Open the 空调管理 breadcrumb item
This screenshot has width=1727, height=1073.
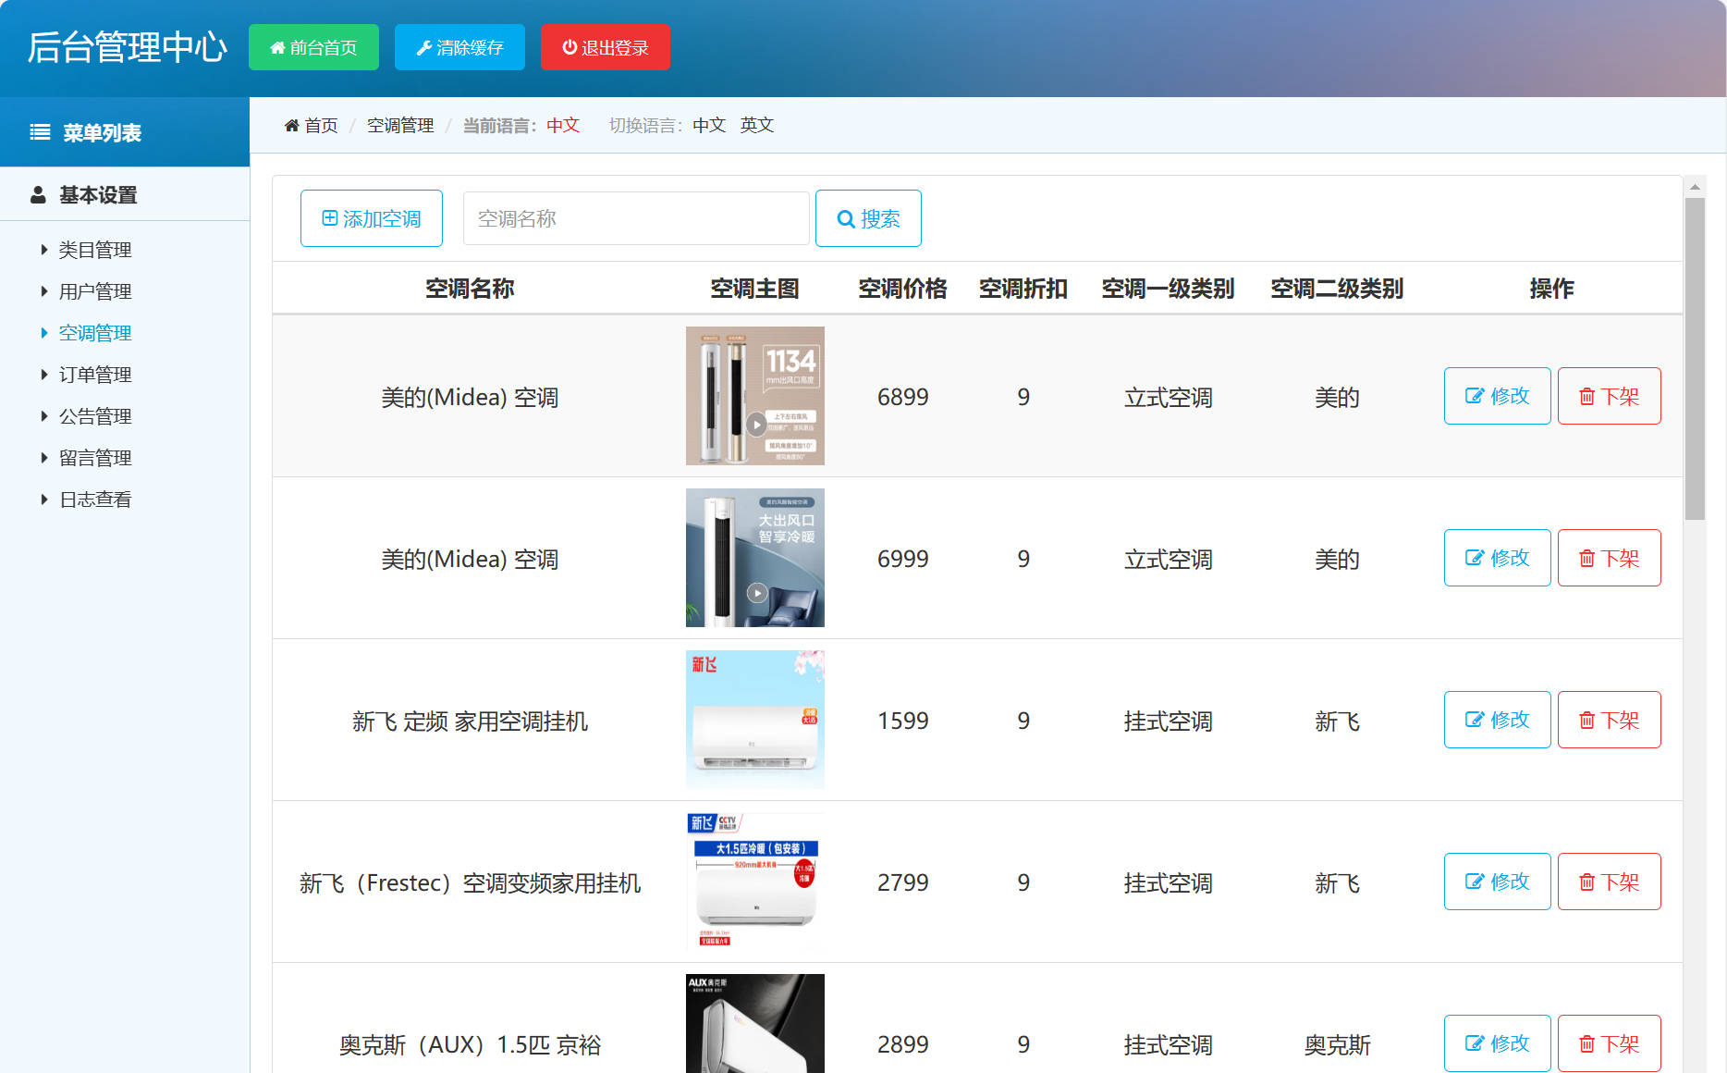399,125
